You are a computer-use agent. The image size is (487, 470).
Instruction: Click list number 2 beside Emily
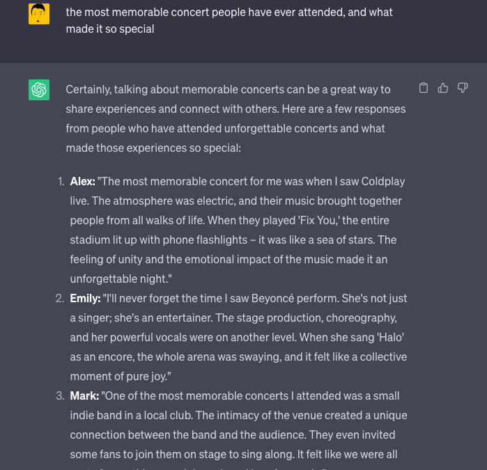click(x=60, y=298)
